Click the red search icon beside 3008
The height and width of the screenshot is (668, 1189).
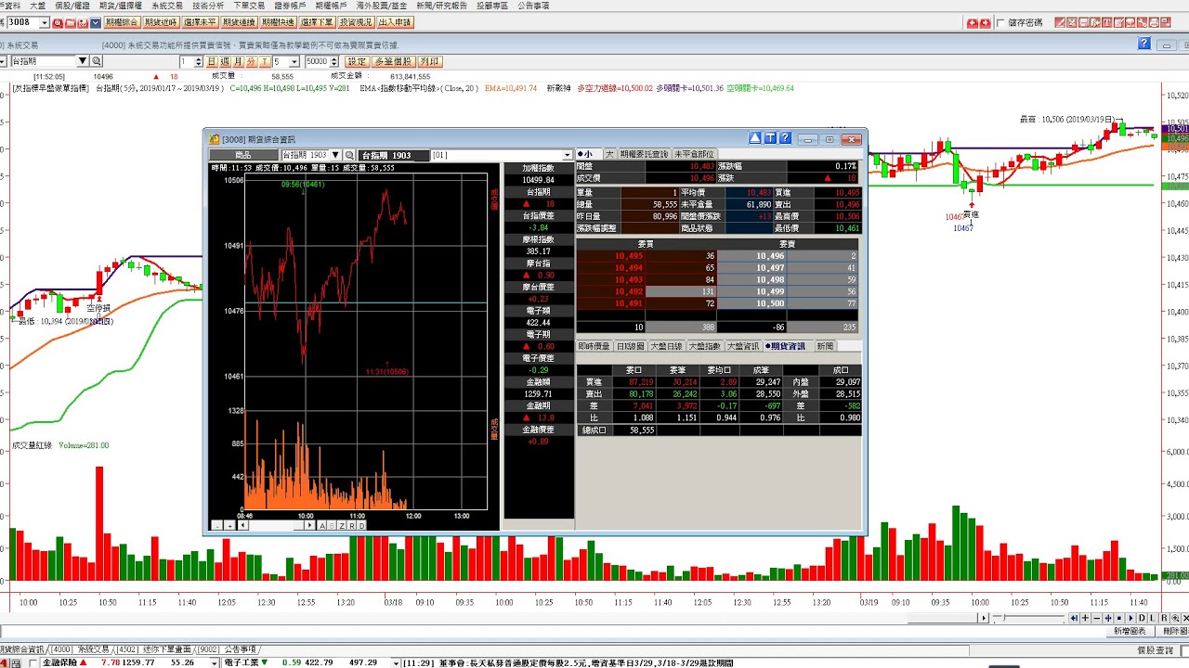[58, 22]
